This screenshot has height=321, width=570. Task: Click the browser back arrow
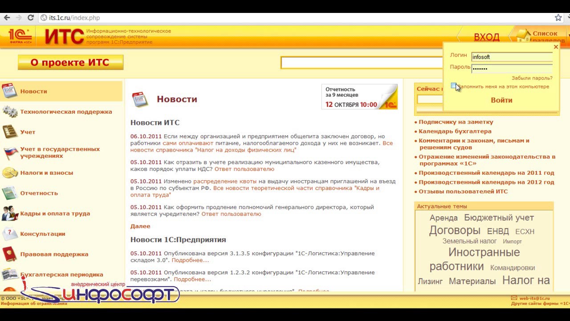click(x=7, y=18)
